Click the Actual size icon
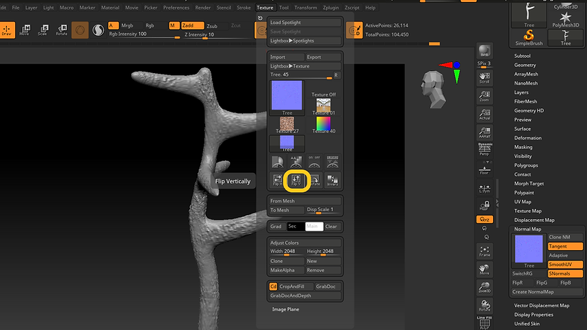The height and width of the screenshot is (330, 587). [484, 114]
